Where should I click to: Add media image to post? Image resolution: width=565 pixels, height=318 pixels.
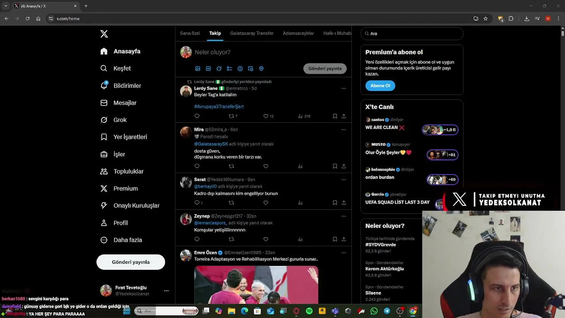(x=198, y=69)
